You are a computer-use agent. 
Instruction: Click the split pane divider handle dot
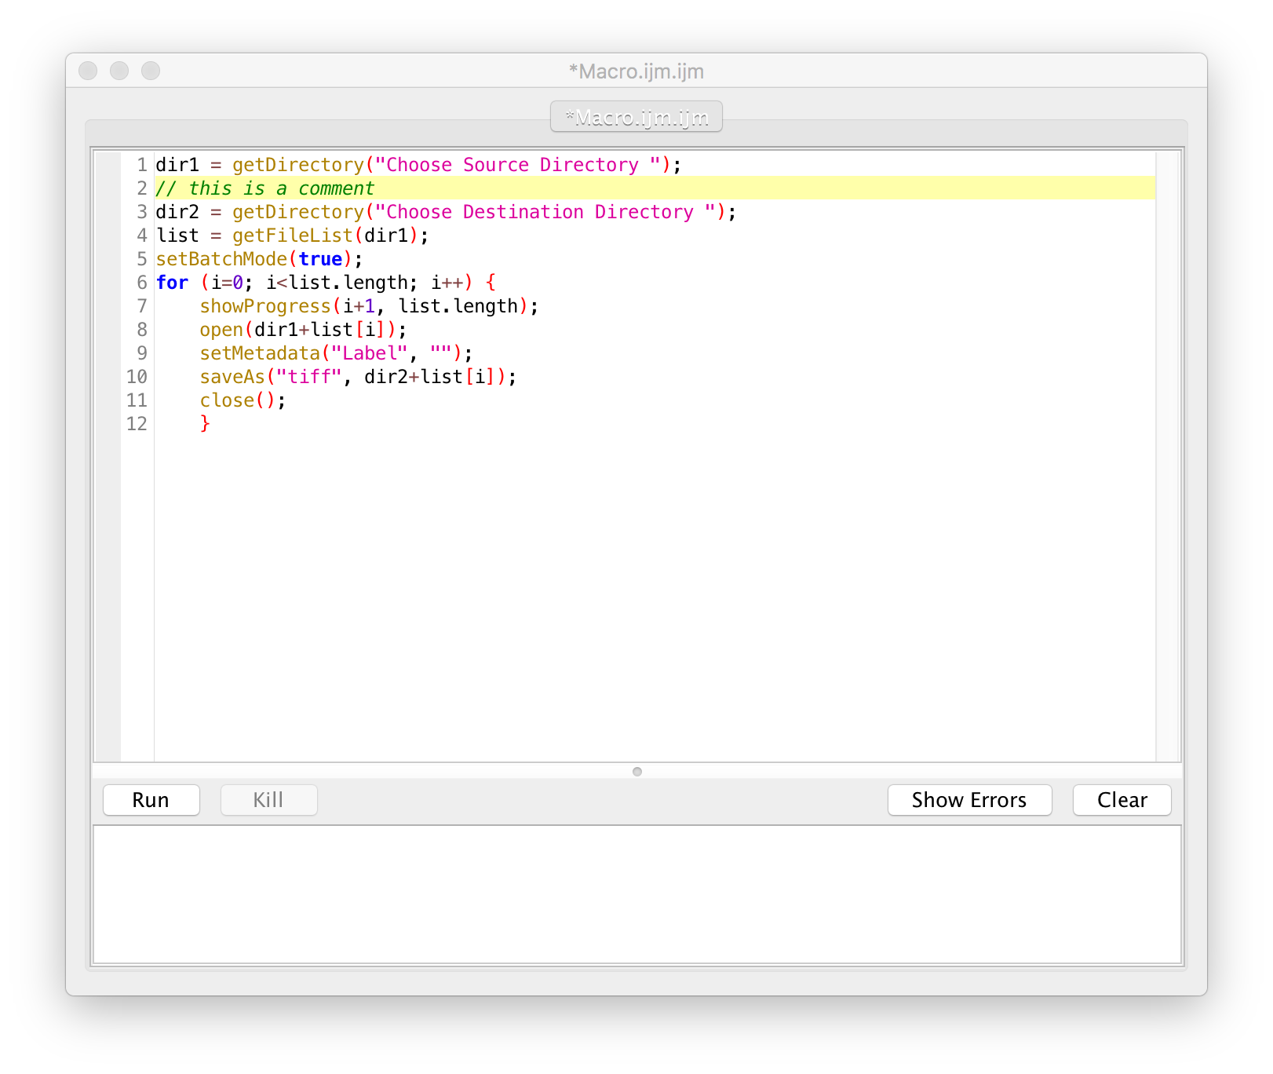[637, 772]
